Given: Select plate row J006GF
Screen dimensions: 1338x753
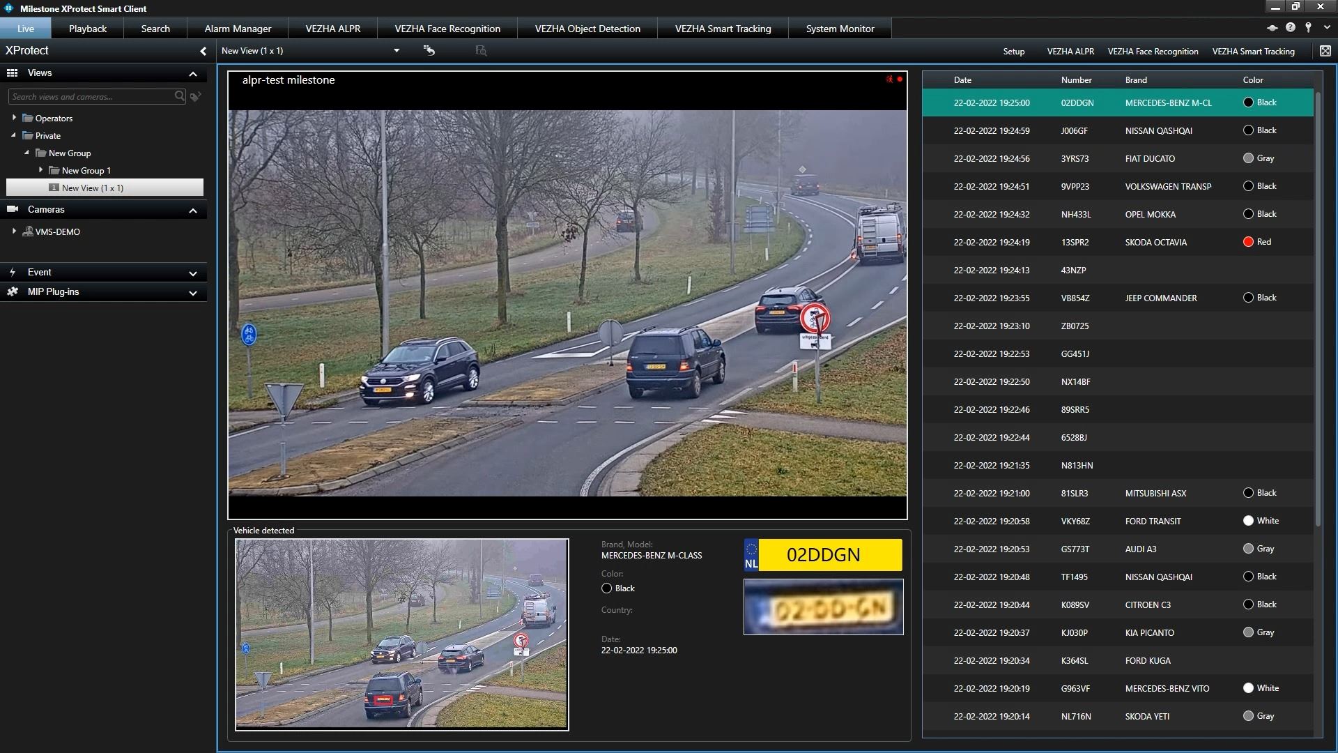Looking at the screenshot, I should pyautogui.click(x=1118, y=130).
